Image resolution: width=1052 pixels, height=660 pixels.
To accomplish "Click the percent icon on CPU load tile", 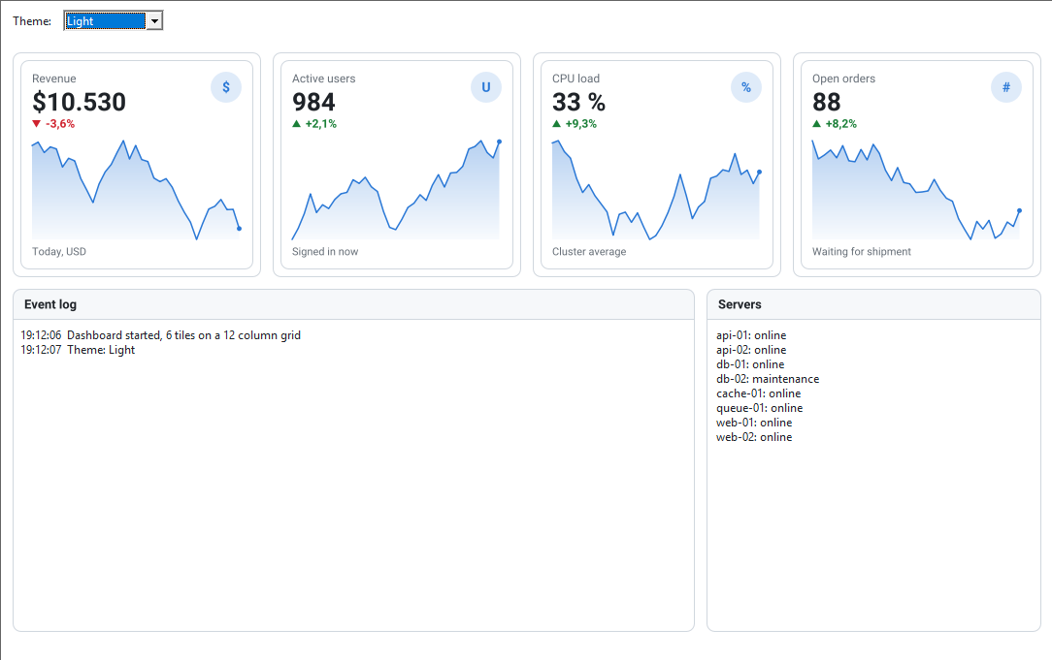I will point(746,87).
